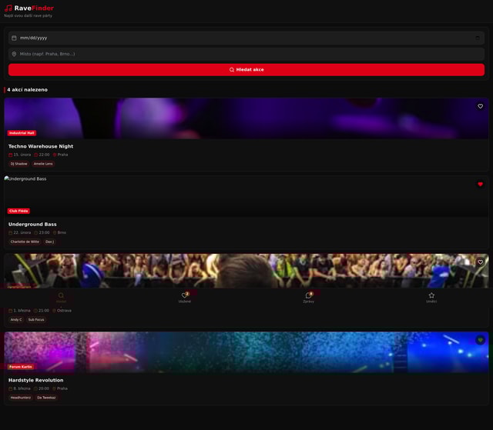
Task: Click the '21:00' time text
Action: (44, 311)
